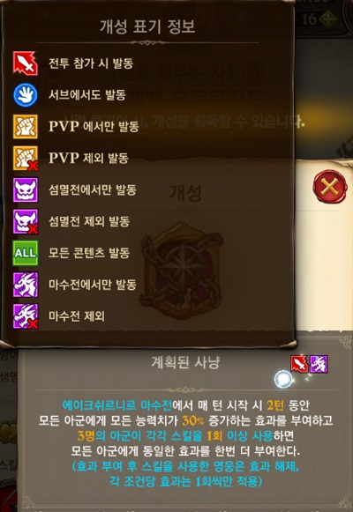Click the green plus button near 16
353x512 pixels.
pyautogui.click(x=328, y=19)
